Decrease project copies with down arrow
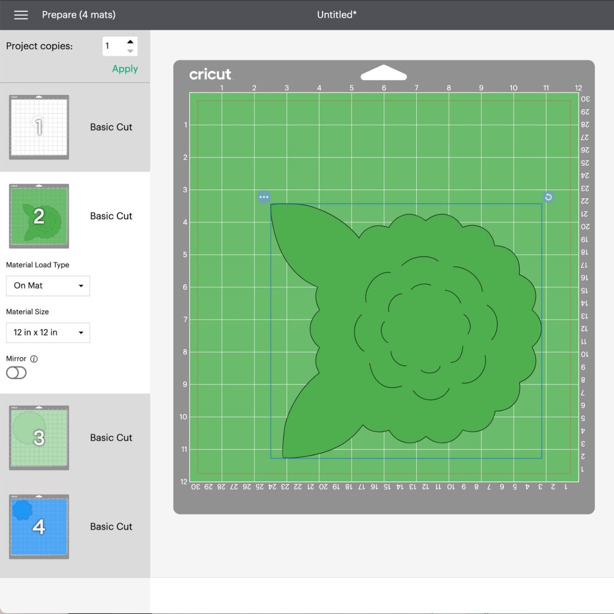Image resolution: width=614 pixels, height=614 pixels. click(x=130, y=51)
